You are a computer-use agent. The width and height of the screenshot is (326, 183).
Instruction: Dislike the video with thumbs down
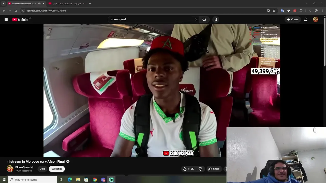(x=200, y=169)
